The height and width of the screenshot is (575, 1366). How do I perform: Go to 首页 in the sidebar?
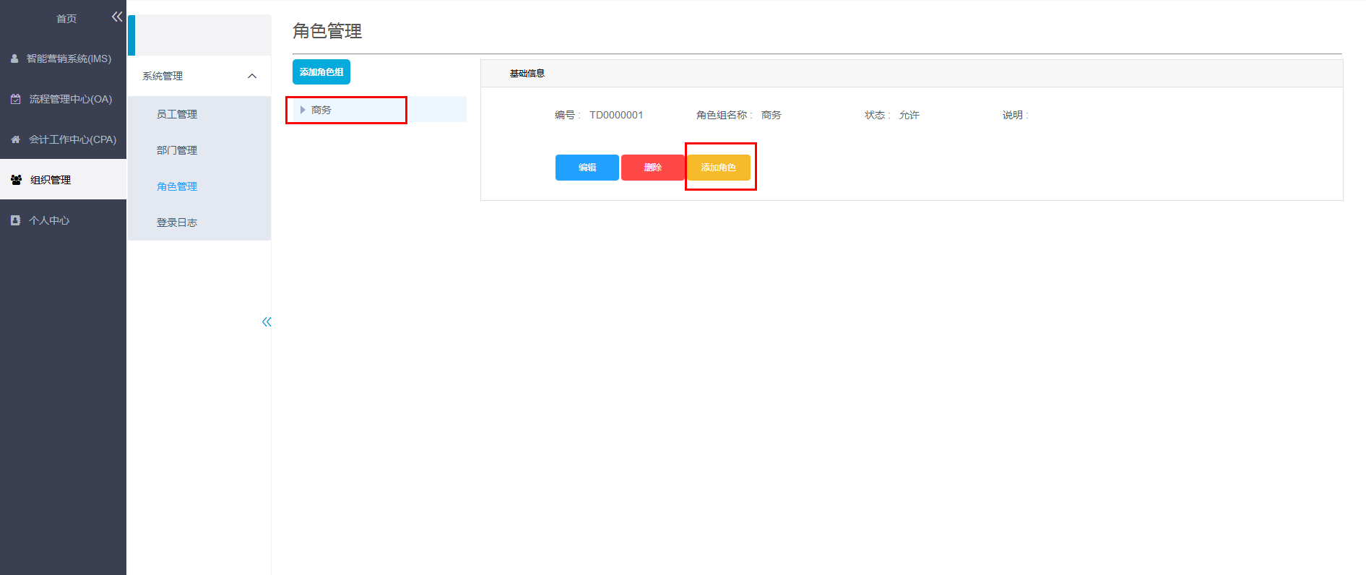pyautogui.click(x=66, y=18)
